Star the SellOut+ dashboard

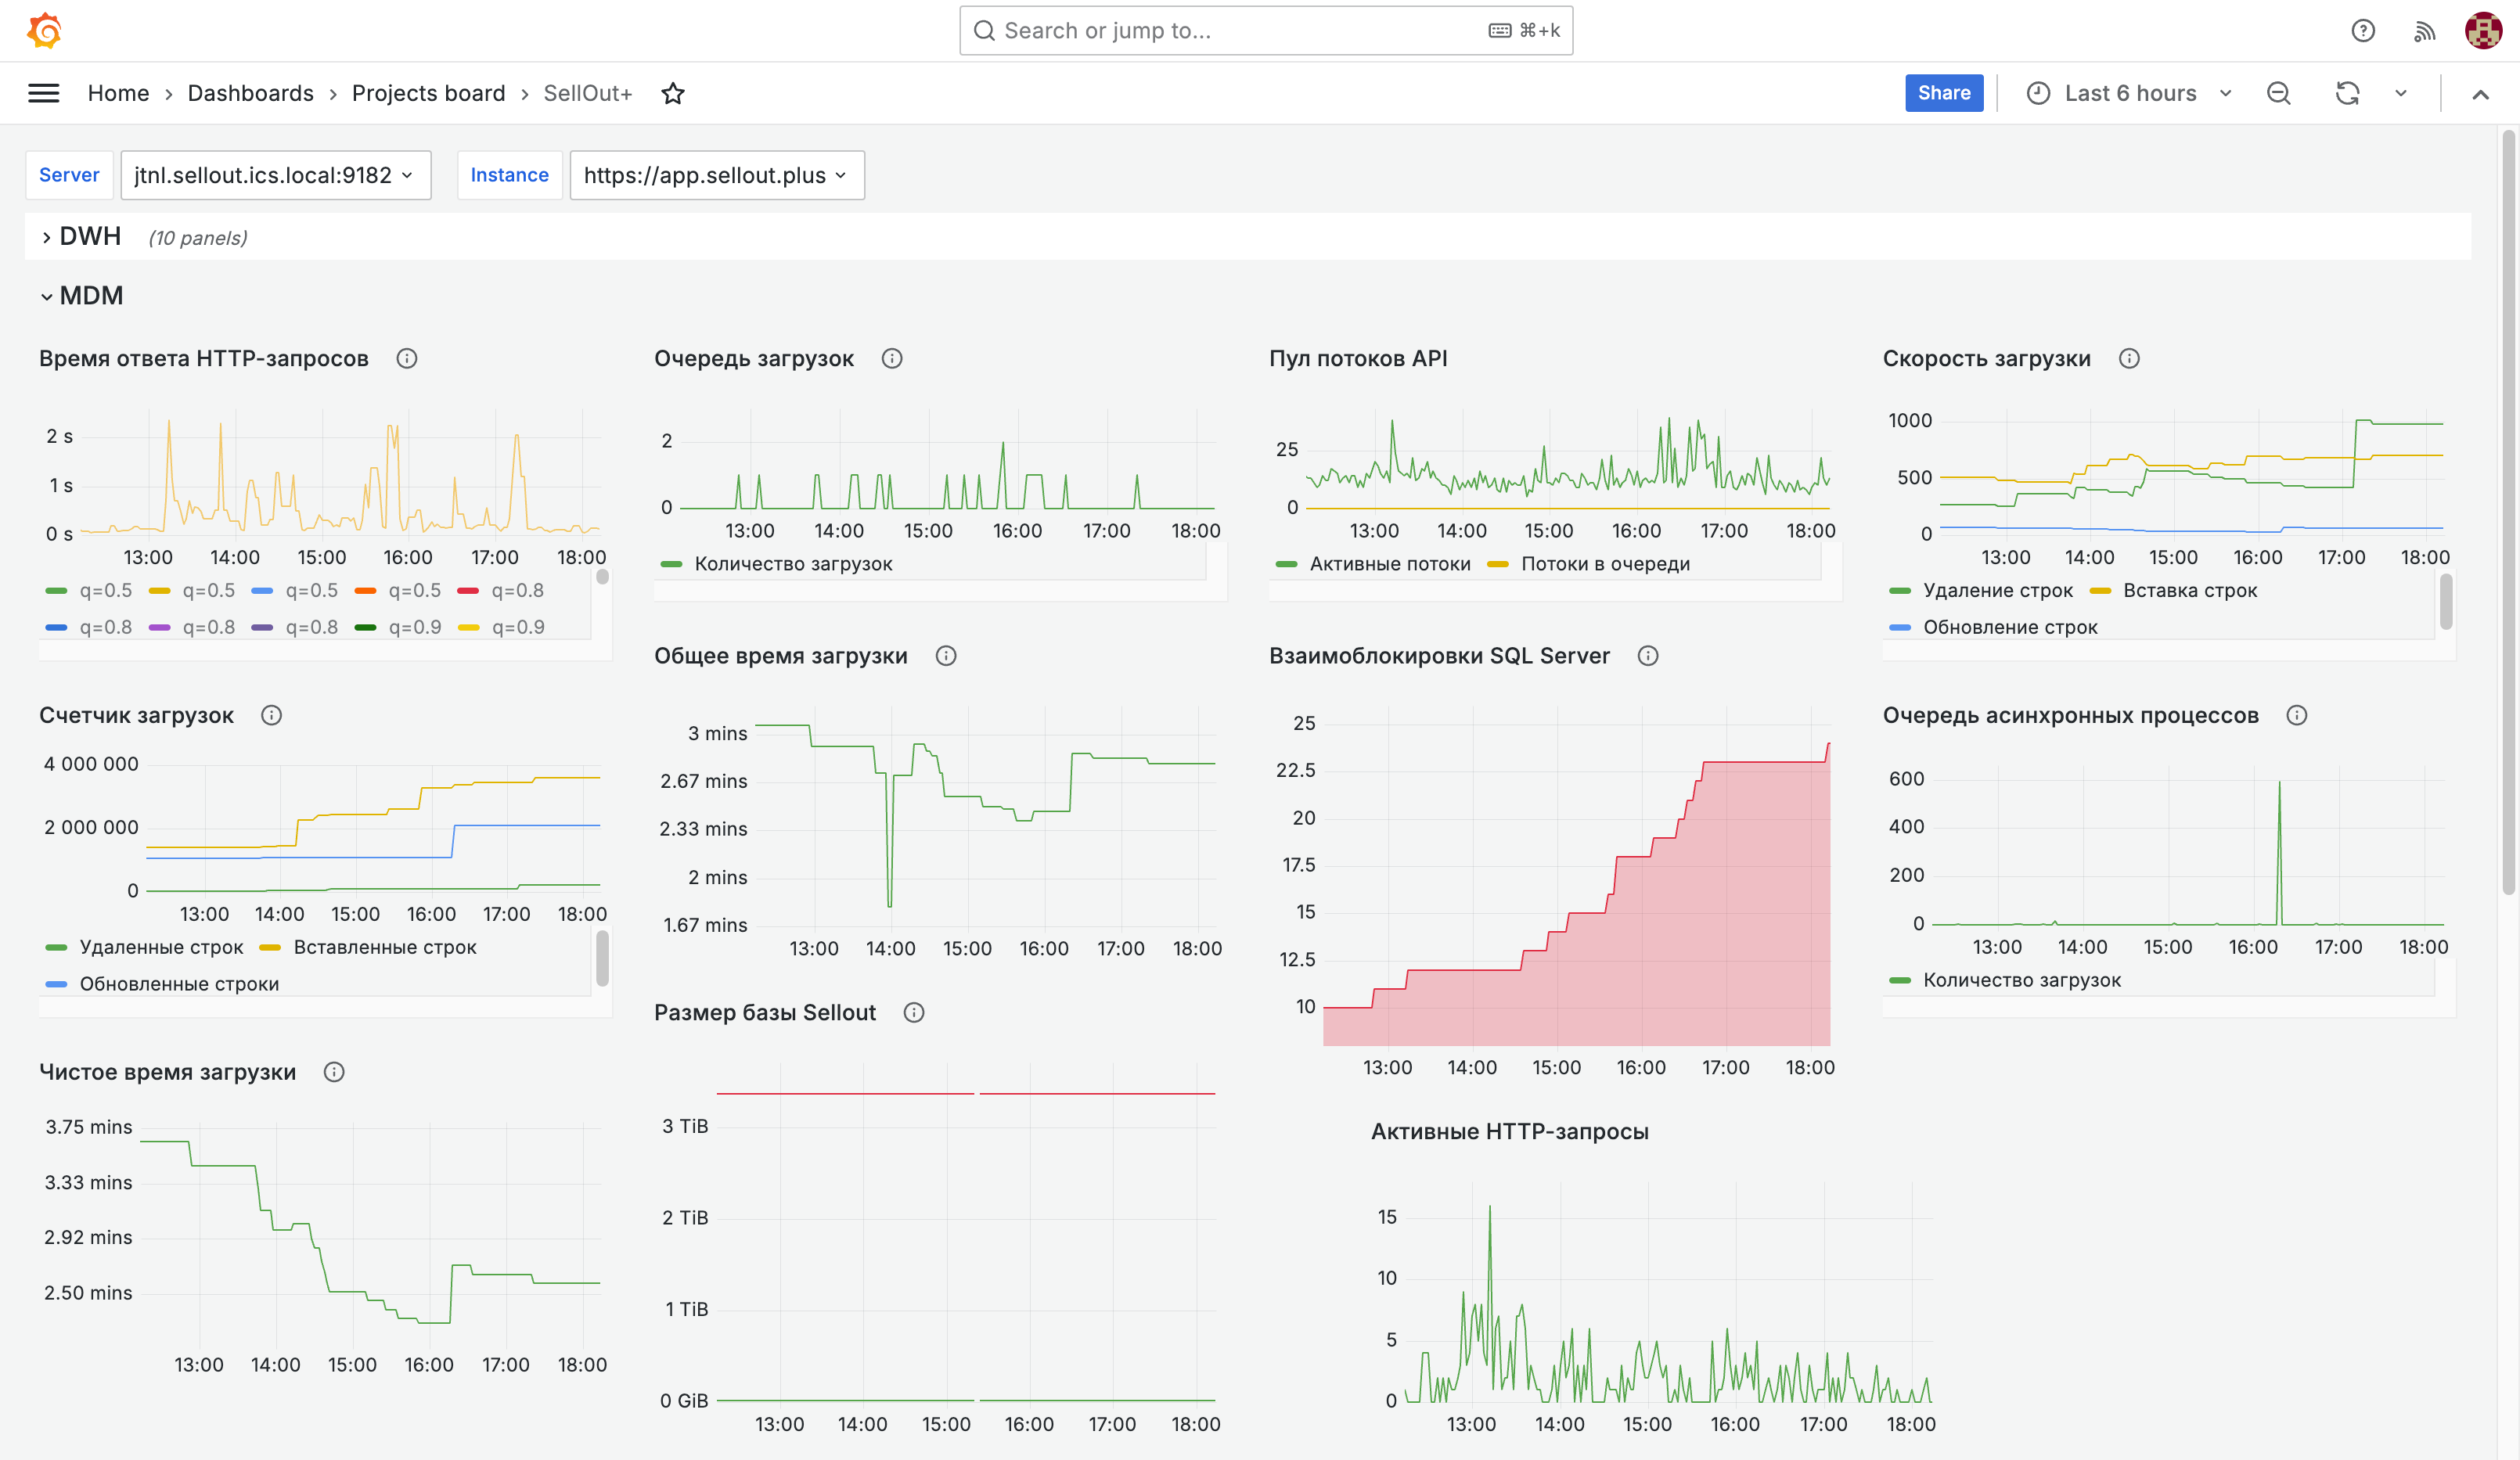point(673,93)
